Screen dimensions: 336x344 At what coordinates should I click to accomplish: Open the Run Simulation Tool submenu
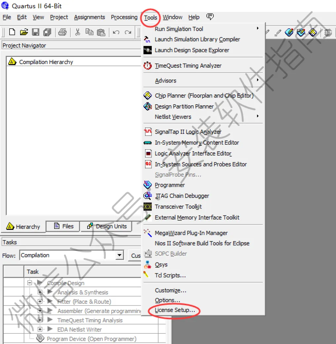[x=203, y=29]
